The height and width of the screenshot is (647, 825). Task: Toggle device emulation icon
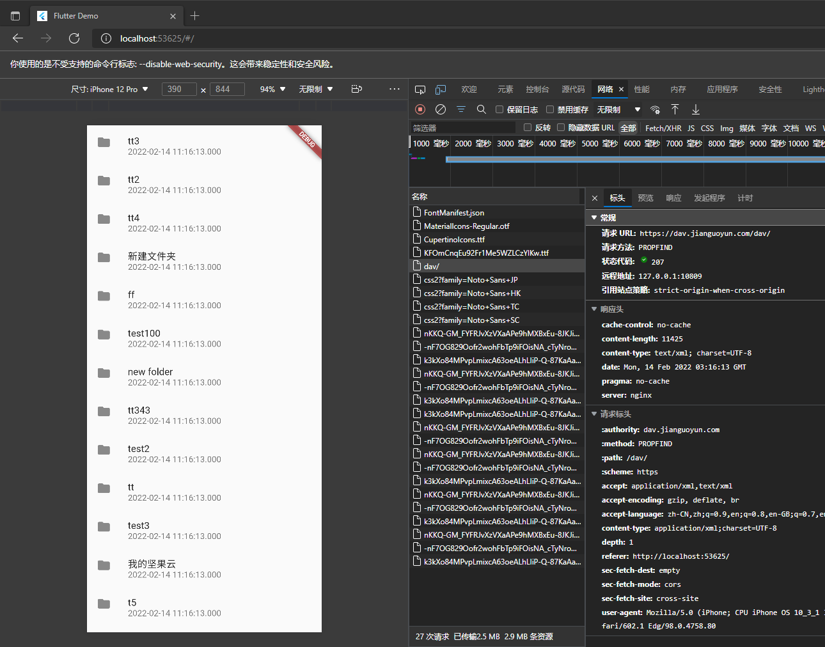pyautogui.click(x=441, y=90)
